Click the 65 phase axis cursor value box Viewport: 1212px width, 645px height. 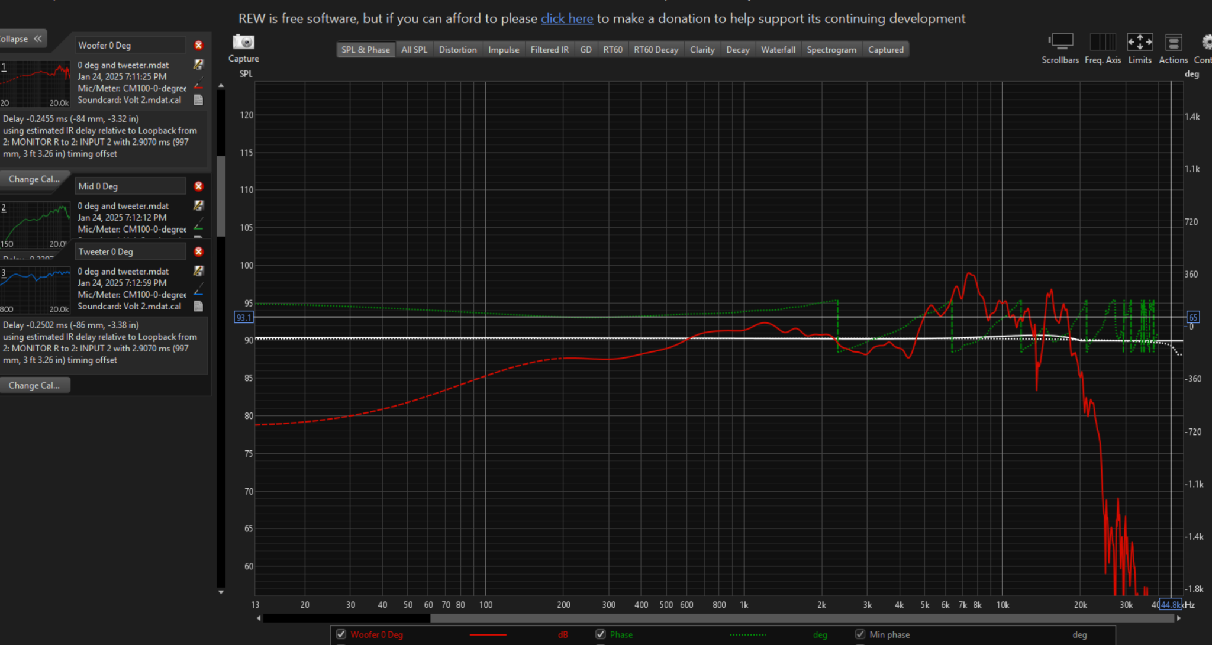1193,317
